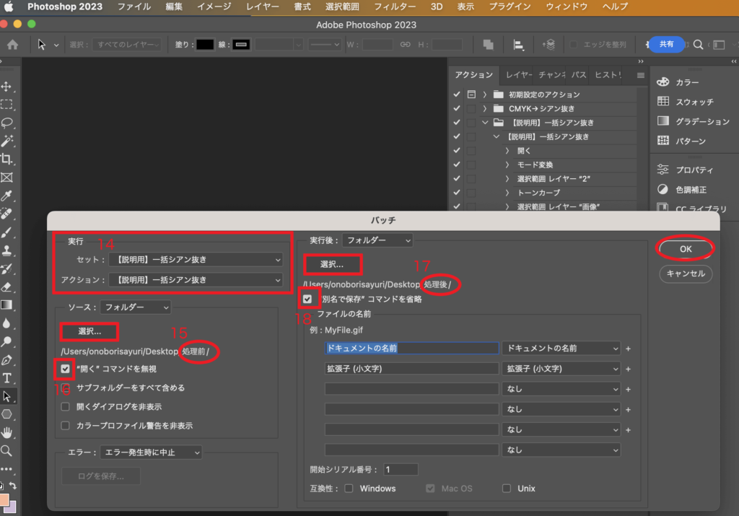Click the 共有 share button
The width and height of the screenshot is (739, 516).
click(x=666, y=44)
